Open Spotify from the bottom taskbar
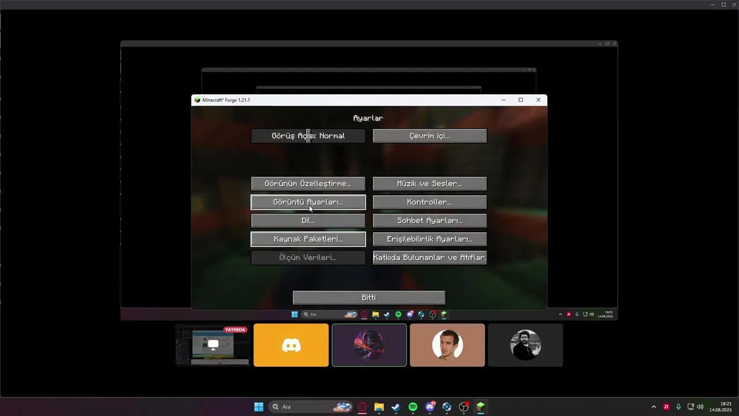Viewport: 739px width, 416px height. (x=413, y=407)
